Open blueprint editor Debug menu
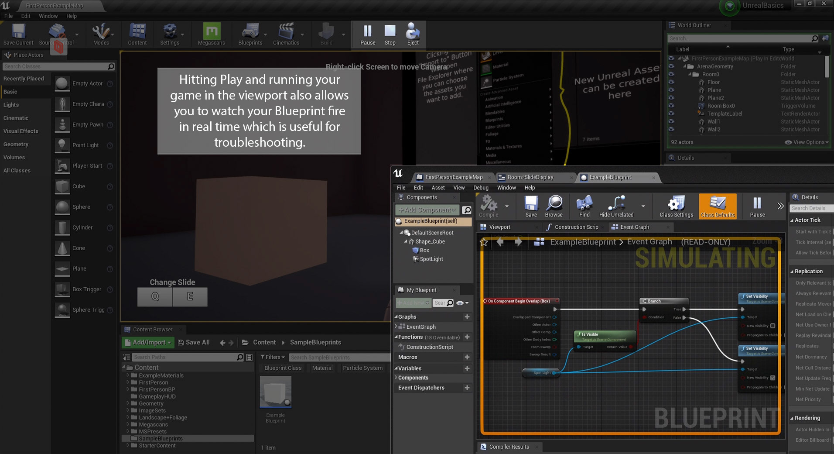The image size is (834, 454). tap(481, 188)
